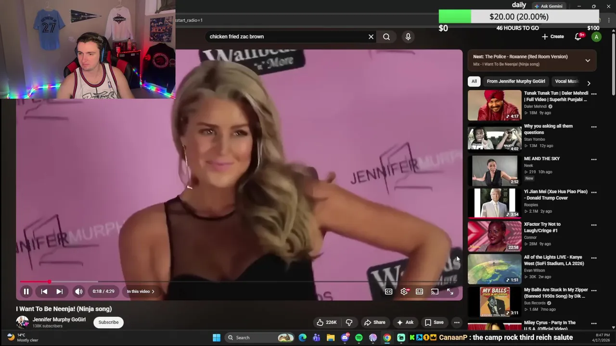Open Microsoft Edge from taskbar

(302, 338)
